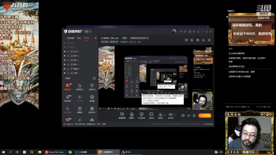
Task: Open Windows taskbar search
Action: click(10, 152)
